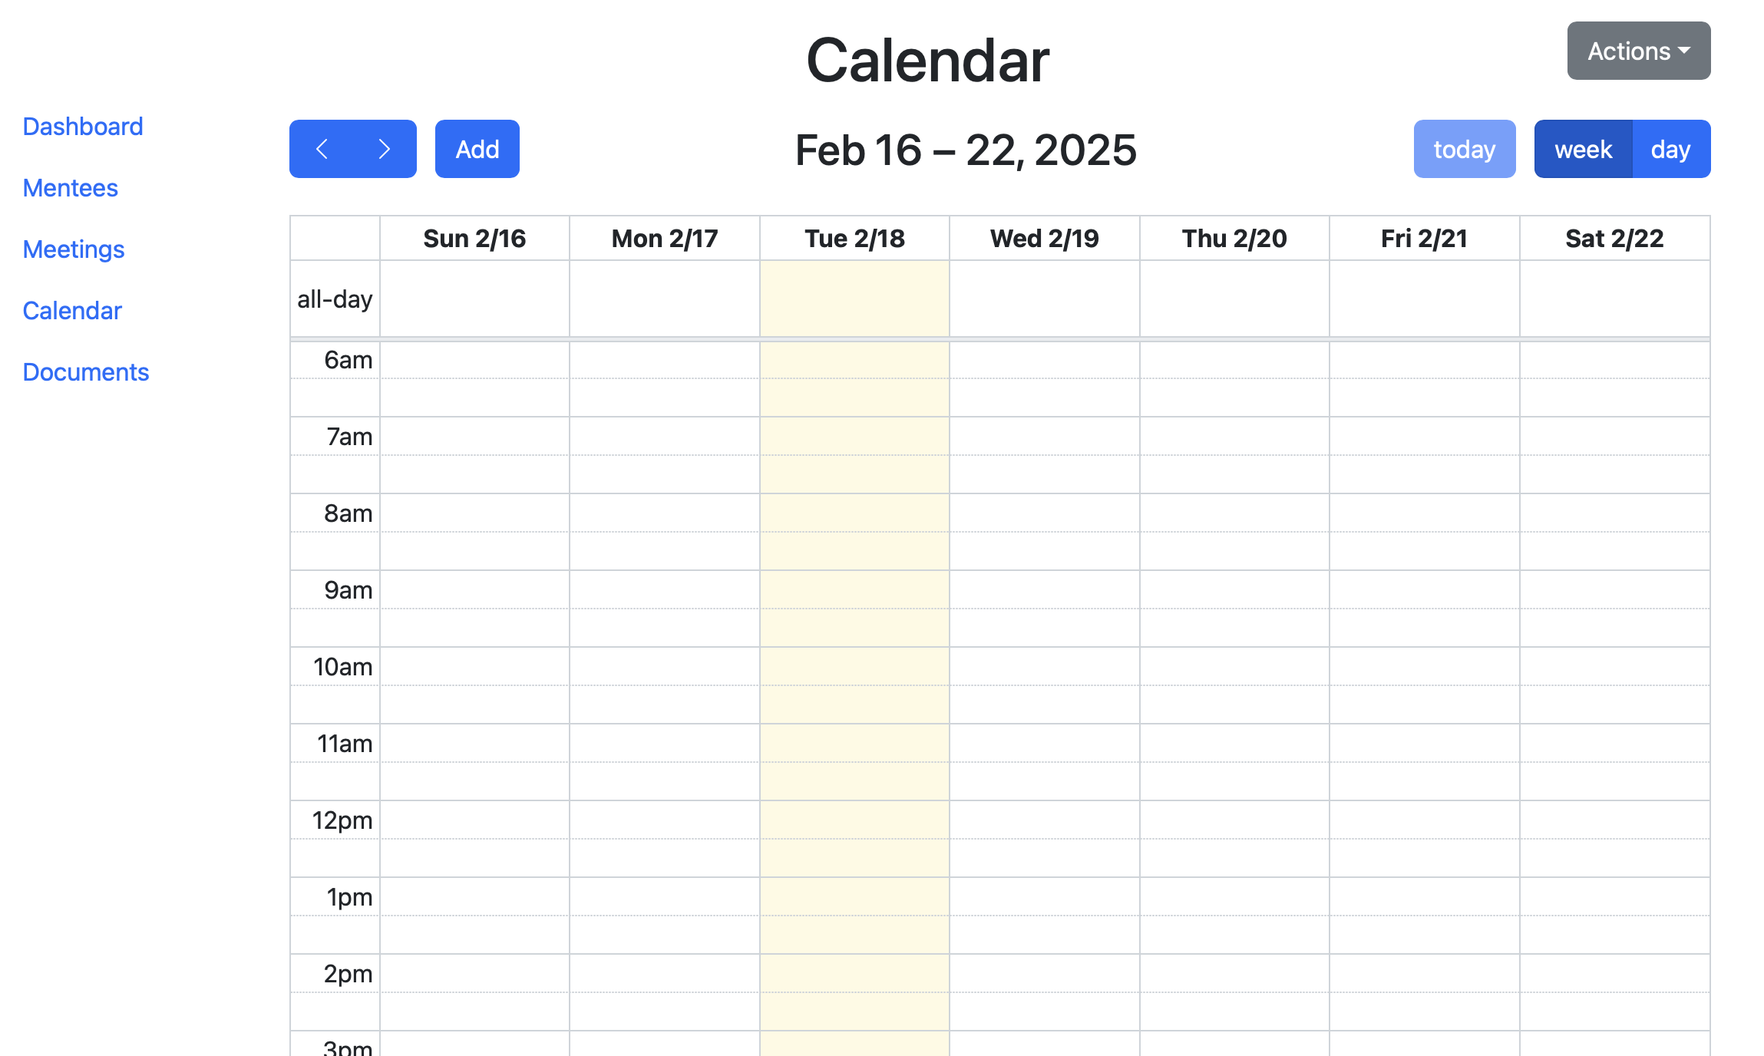Go to the Mentees page
This screenshot has width=1764, height=1056.
pyautogui.click(x=71, y=188)
